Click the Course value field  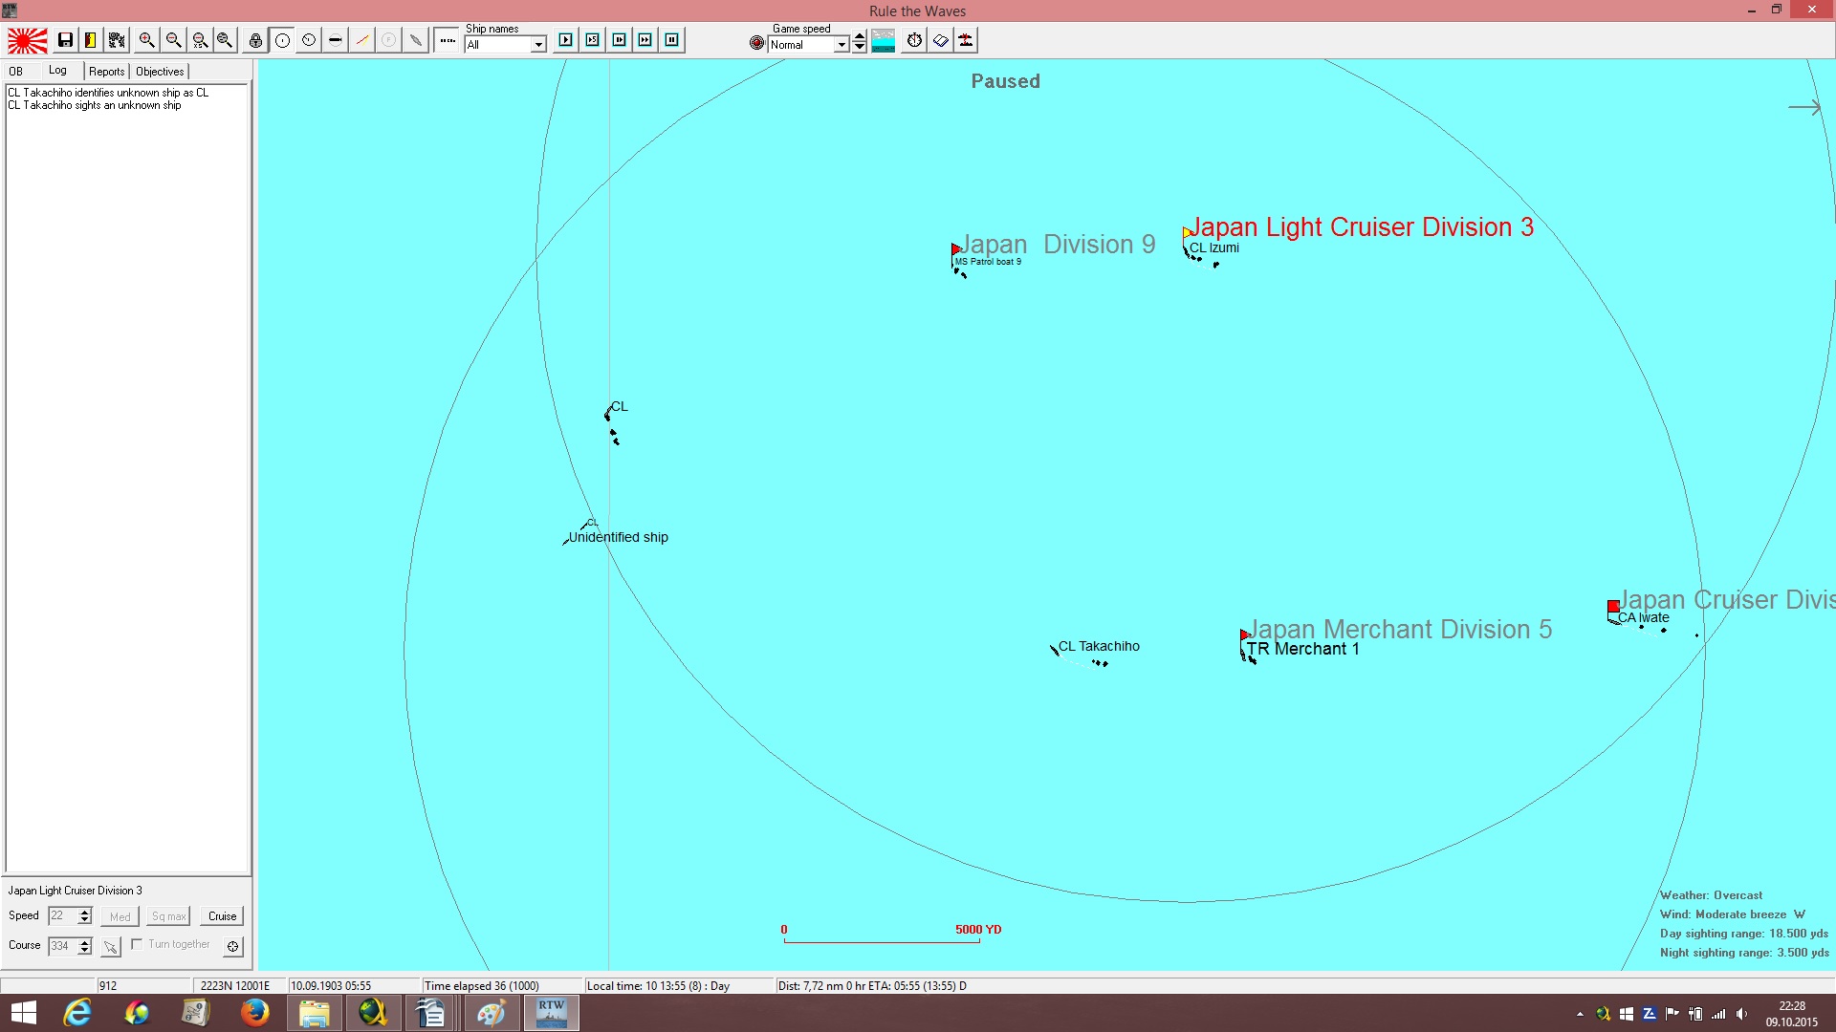(x=62, y=946)
